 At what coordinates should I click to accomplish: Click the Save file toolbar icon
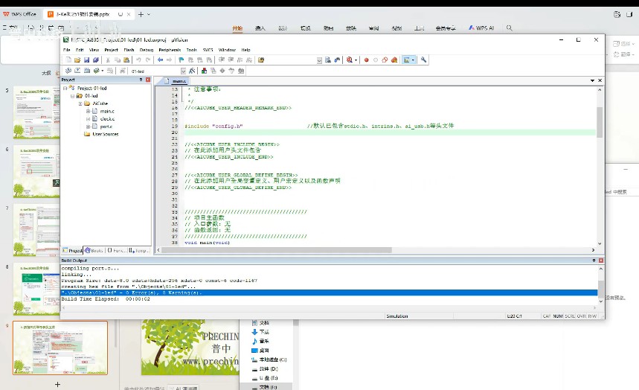[x=86, y=60]
